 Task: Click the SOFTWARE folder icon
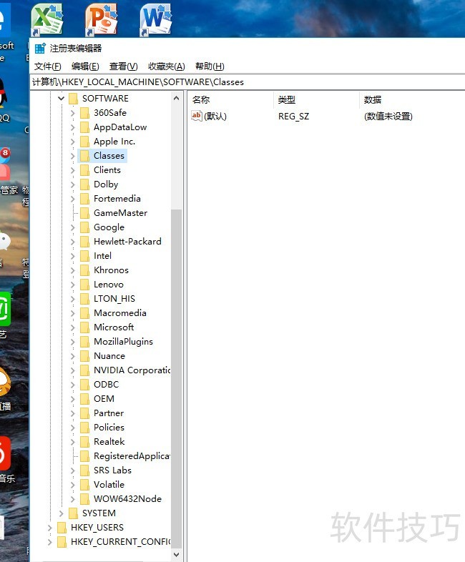tap(73, 98)
